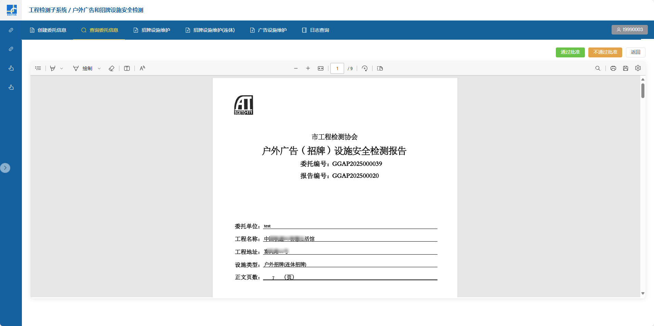Screen dimensions: 654x326
Task: Toggle the page view layout
Action: [380, 68]
